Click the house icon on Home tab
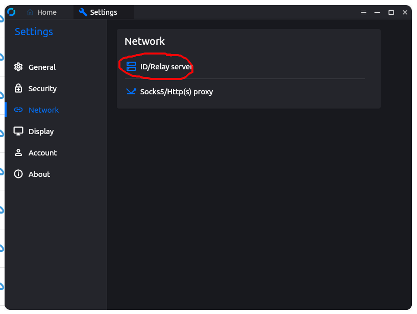 click(30, 12)
